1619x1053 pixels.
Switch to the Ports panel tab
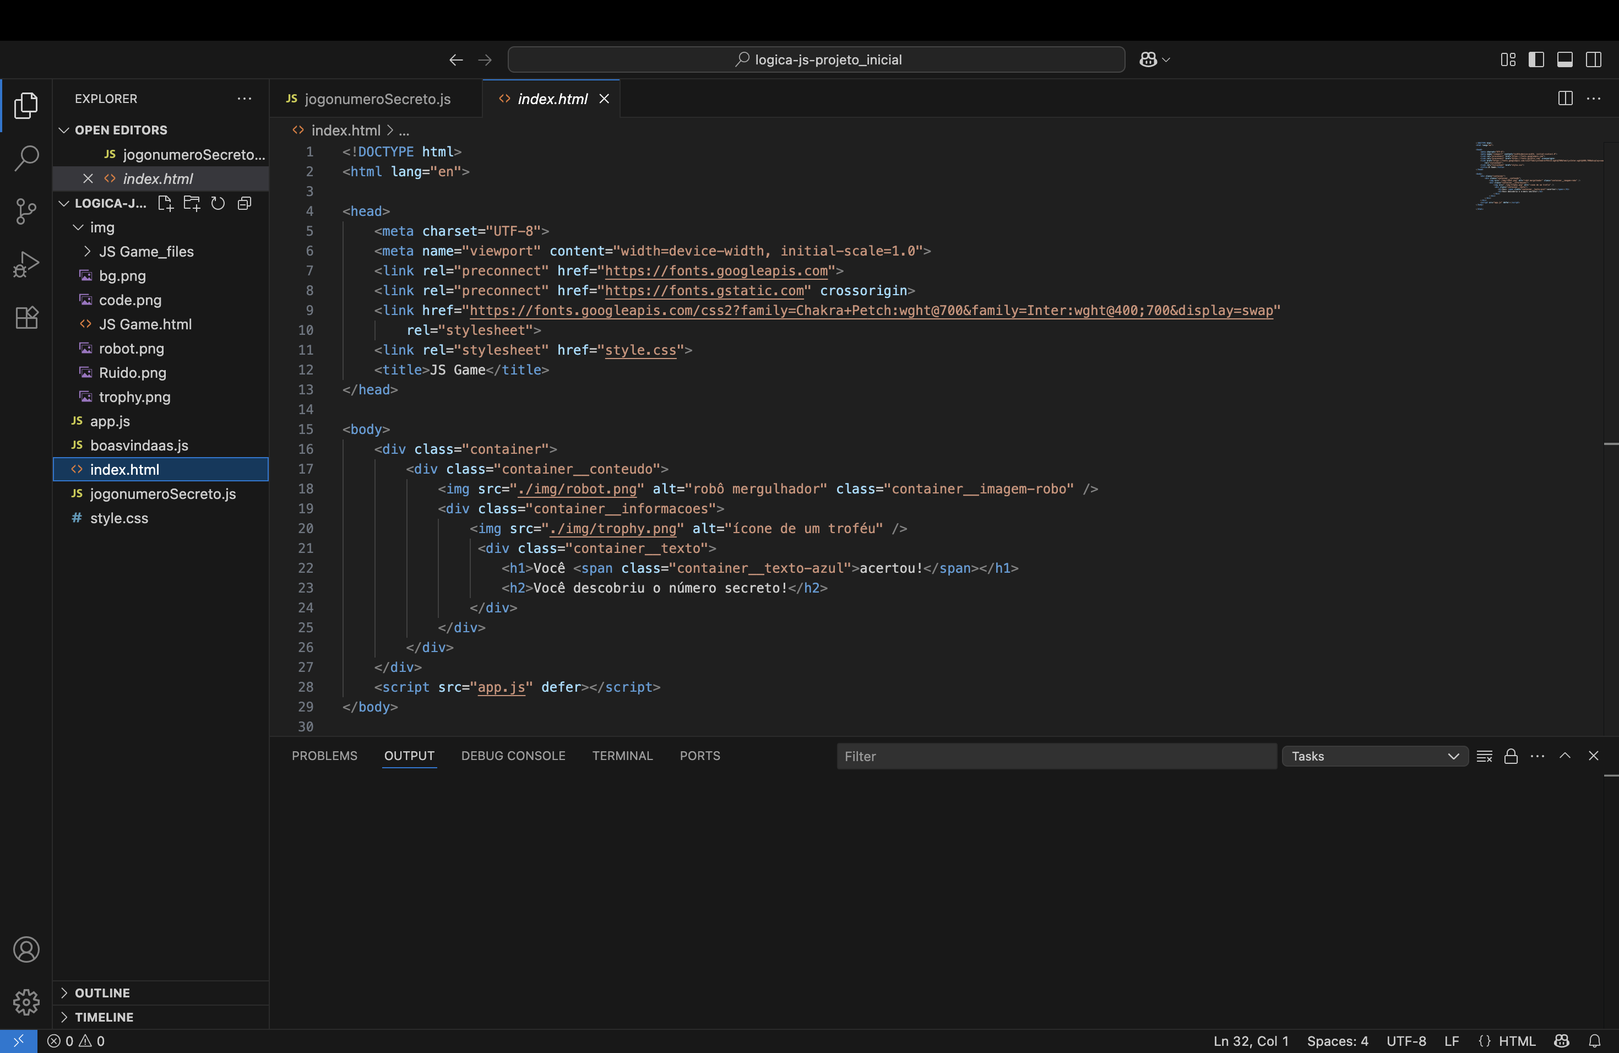click(x=700, y=756)
